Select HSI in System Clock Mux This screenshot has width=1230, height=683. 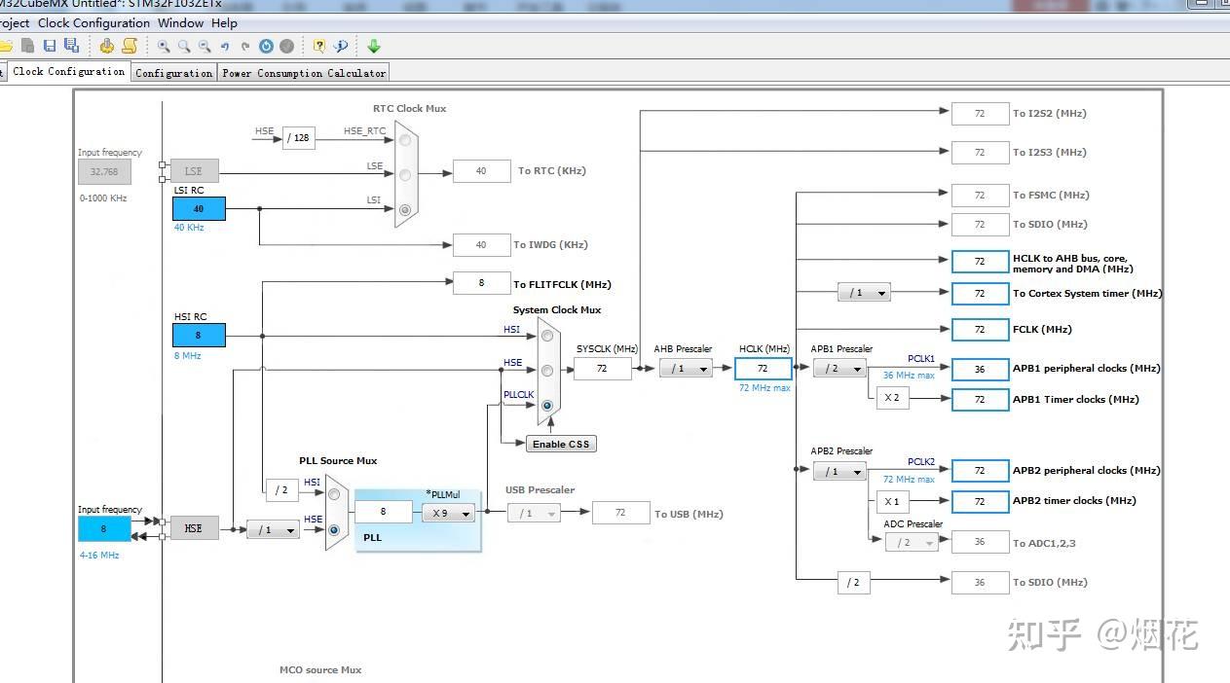pyautogui.click(x=547, y=336)
